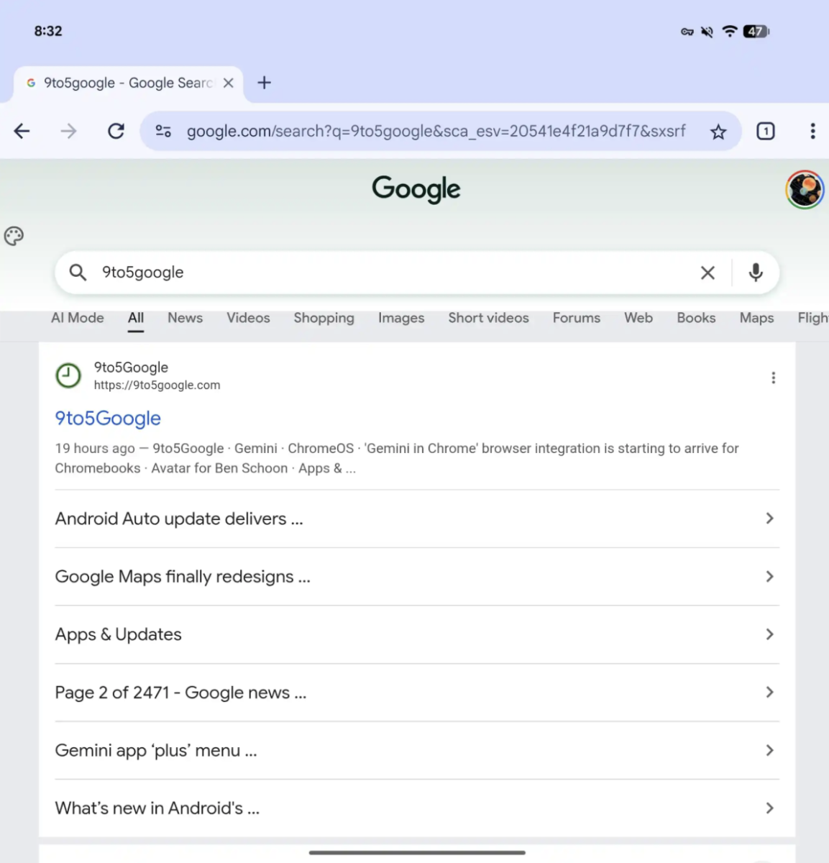Expand the Android Auto update delivers chevron
The height and width of the screenshot is (863, 829).
pos(769,518)
